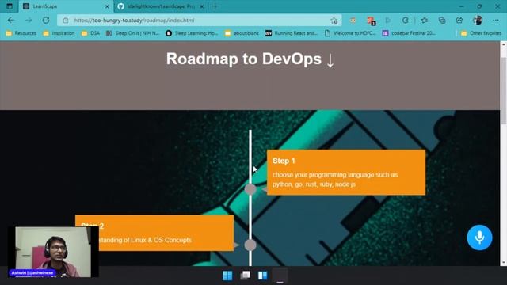
Task: Open Task View on the taskbar
Action: pos(246,275)
